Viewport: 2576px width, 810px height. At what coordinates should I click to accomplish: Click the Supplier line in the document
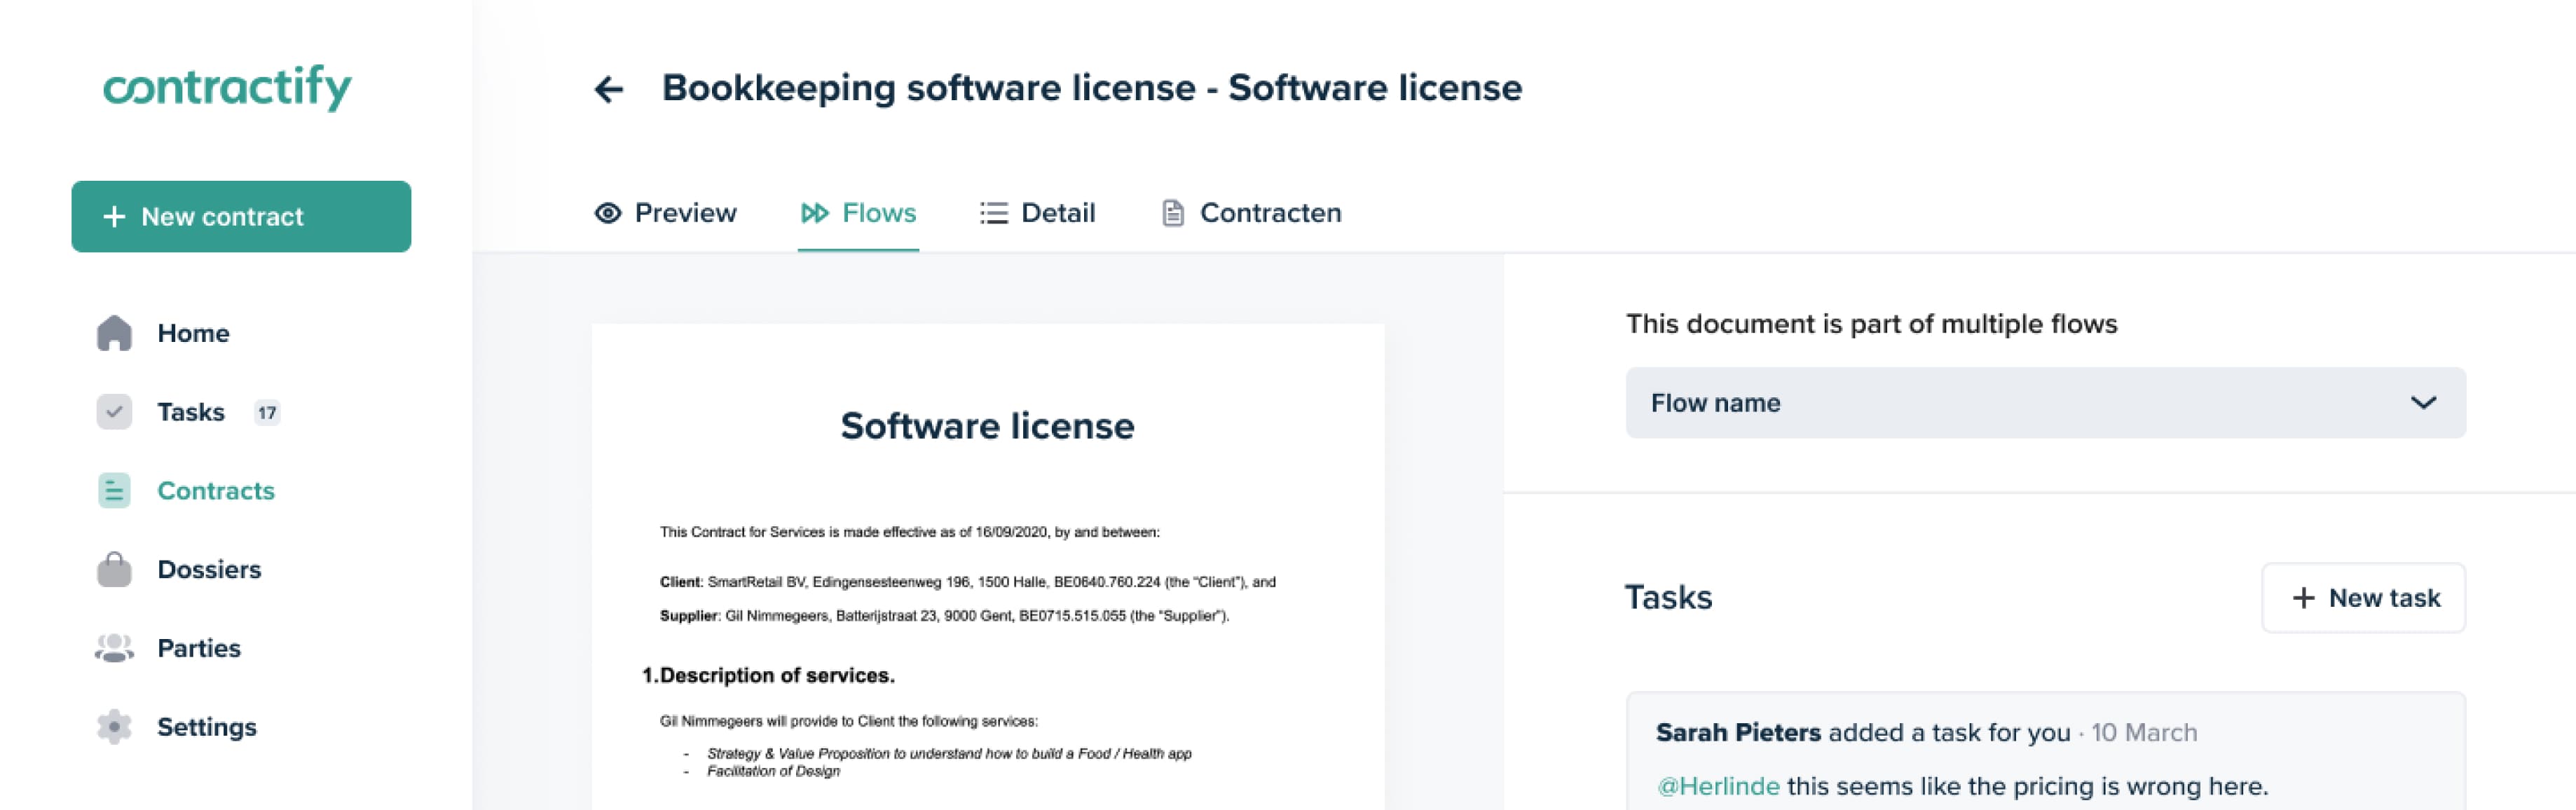click(944, 616)
